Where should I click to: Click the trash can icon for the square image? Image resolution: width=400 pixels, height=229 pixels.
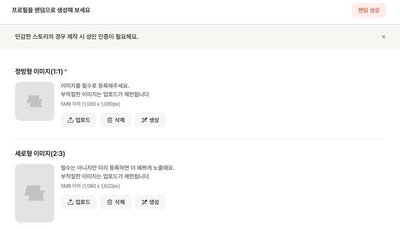109,120
